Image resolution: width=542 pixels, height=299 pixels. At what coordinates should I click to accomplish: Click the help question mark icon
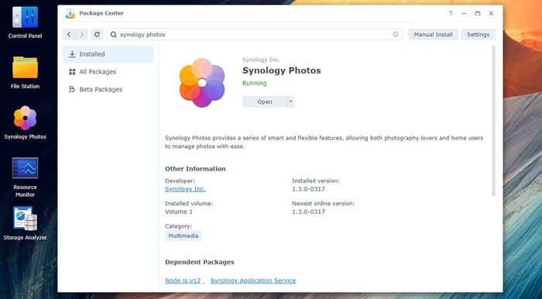pos(451,13)
